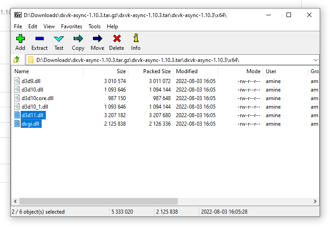Expand the address path dropdown

coord(315,60)
